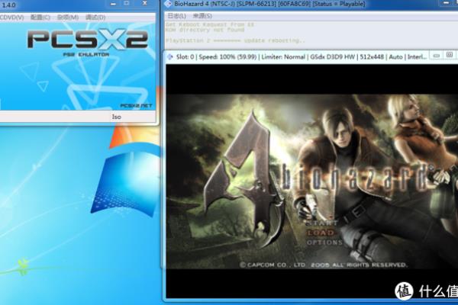The width and height of the screenshot is (458, 305).
Task: Click the 'PlayStation 2 update rebooting' log line
Action: (x=235, y=40)
